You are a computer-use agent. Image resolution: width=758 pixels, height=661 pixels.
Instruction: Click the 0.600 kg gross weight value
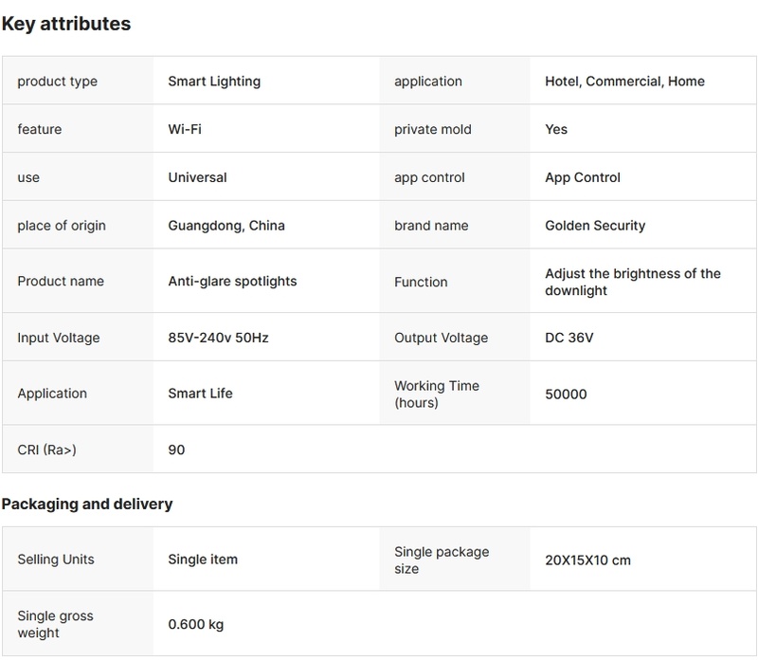(x=196, y=624)
